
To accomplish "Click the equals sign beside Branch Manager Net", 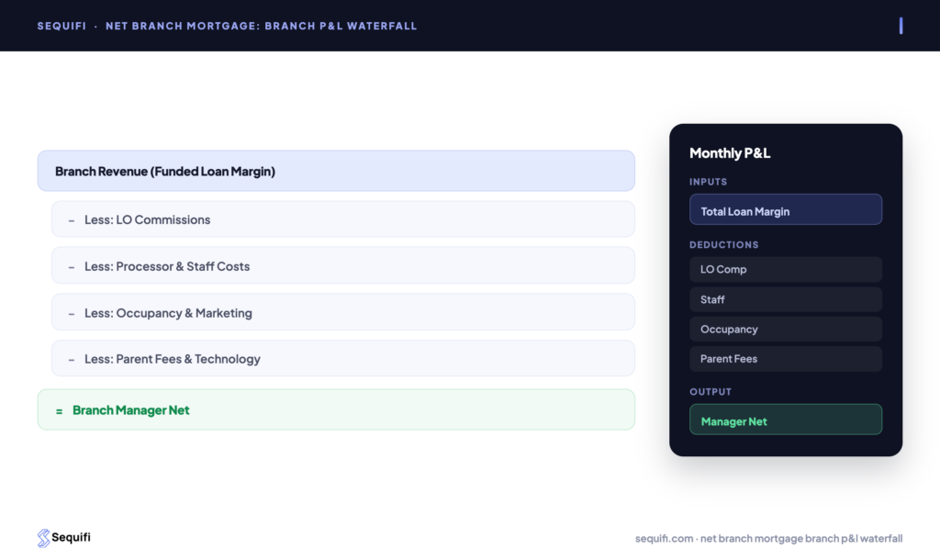I will tap(59, 411).
